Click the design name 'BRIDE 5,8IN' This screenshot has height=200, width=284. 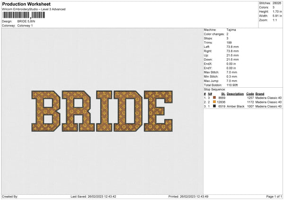26,21
